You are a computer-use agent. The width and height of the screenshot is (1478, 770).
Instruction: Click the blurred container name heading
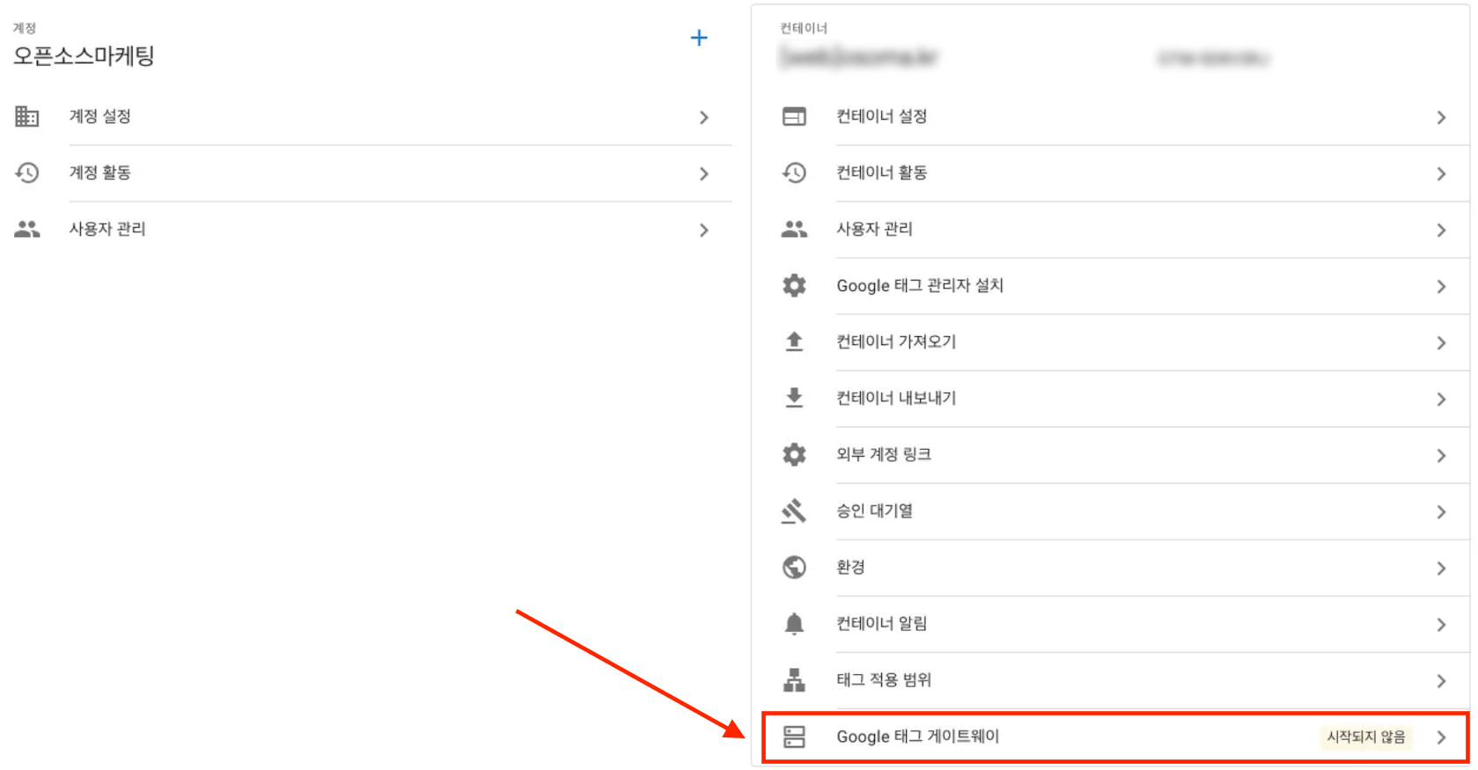pos(860,58)
